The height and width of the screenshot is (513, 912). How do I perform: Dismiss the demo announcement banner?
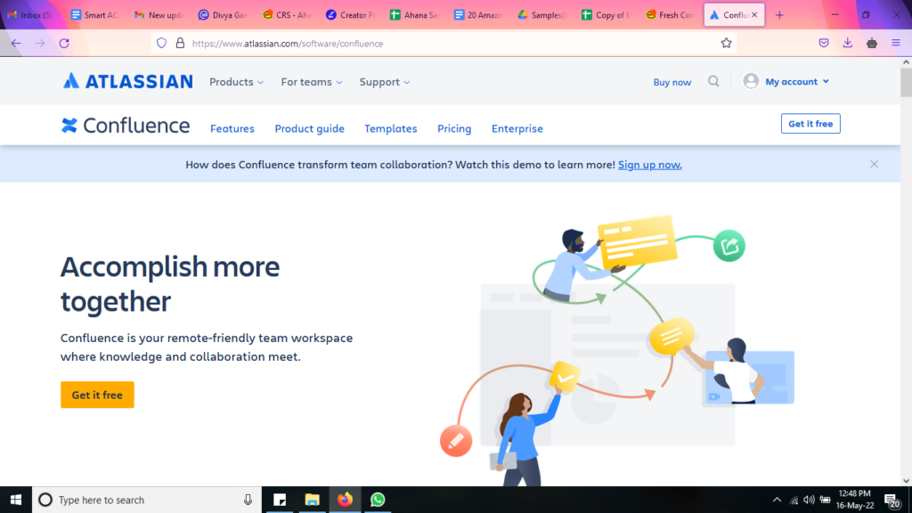(x=875, y=164)
